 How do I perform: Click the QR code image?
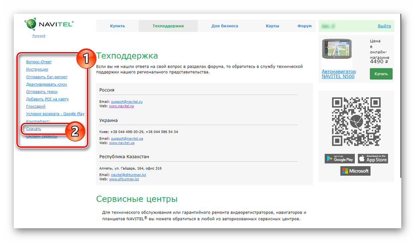pyautogui.click(x=356, y=121)
